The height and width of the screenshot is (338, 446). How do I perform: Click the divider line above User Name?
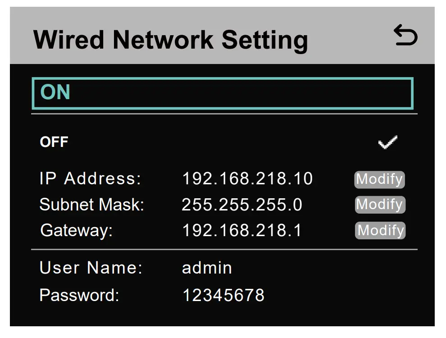[x=224, y=249]
